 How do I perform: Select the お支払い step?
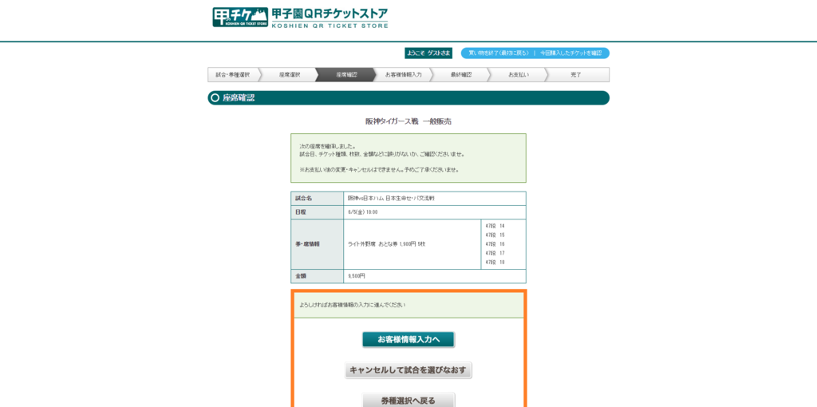519,75
